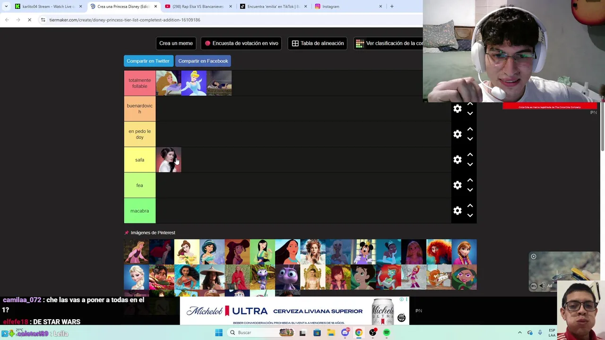Move the en pedo le doy tier up

(x=470, y=129)
